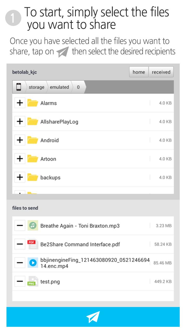Image resolution: width=187 pixels, height=332 pixels.
Task: Tap the Android folder icon
Action: 33,140
